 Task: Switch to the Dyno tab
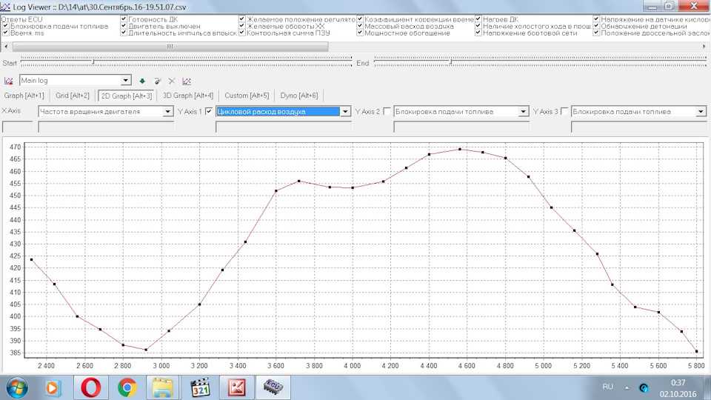point(298,96)
